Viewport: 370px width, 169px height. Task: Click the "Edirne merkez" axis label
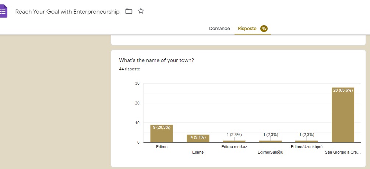click(234, 147)
